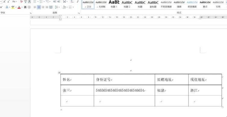Apply the 引用 style

pos(218,4)
